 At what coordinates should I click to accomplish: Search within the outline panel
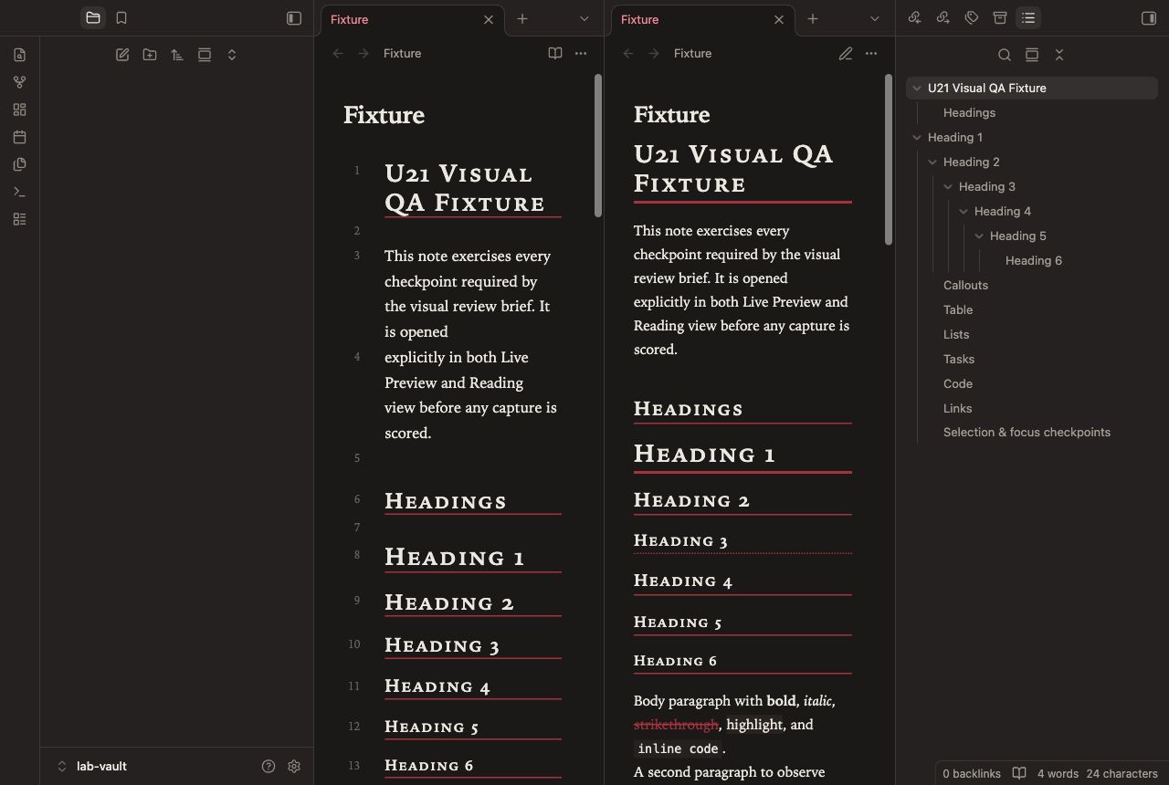[x=1005, y=55]
